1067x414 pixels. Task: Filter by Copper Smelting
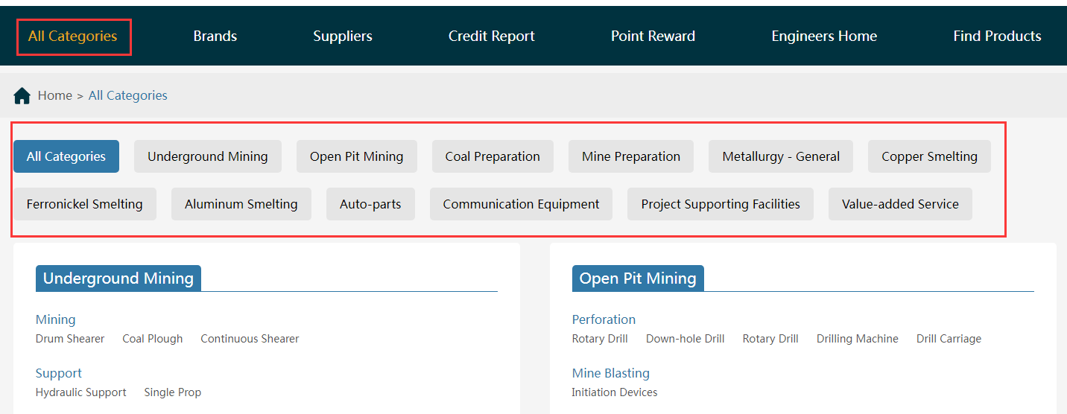pos(929,156)
